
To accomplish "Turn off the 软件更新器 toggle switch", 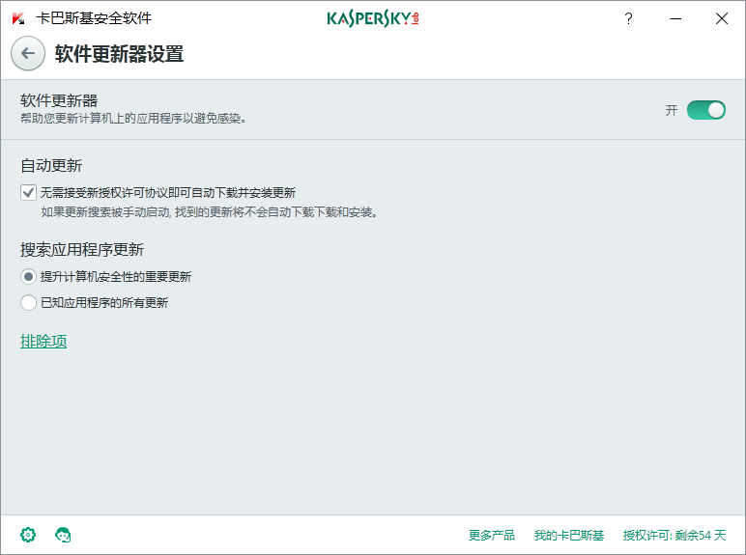I will pos(706,110).
